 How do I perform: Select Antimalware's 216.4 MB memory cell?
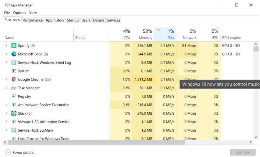(x=143, y=105)
